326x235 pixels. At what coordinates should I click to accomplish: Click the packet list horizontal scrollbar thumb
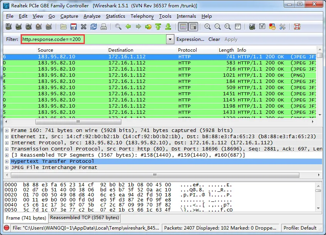coord(78,122)
